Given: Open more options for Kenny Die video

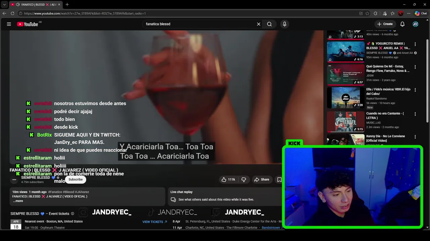Looking at the screenshot, I should [x=415, y=137].
